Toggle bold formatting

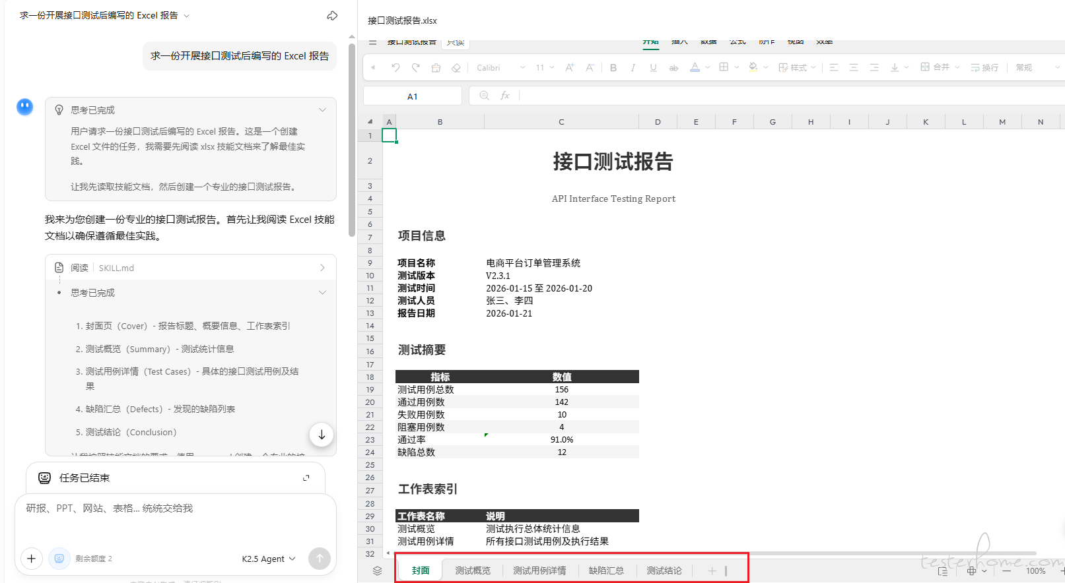613,67
